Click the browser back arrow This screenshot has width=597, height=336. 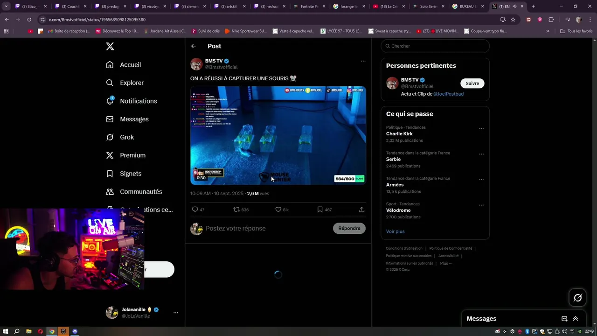click(7, 20)
